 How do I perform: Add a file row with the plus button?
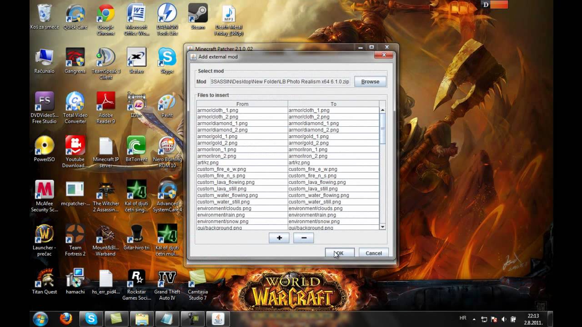tap(279, 238)
